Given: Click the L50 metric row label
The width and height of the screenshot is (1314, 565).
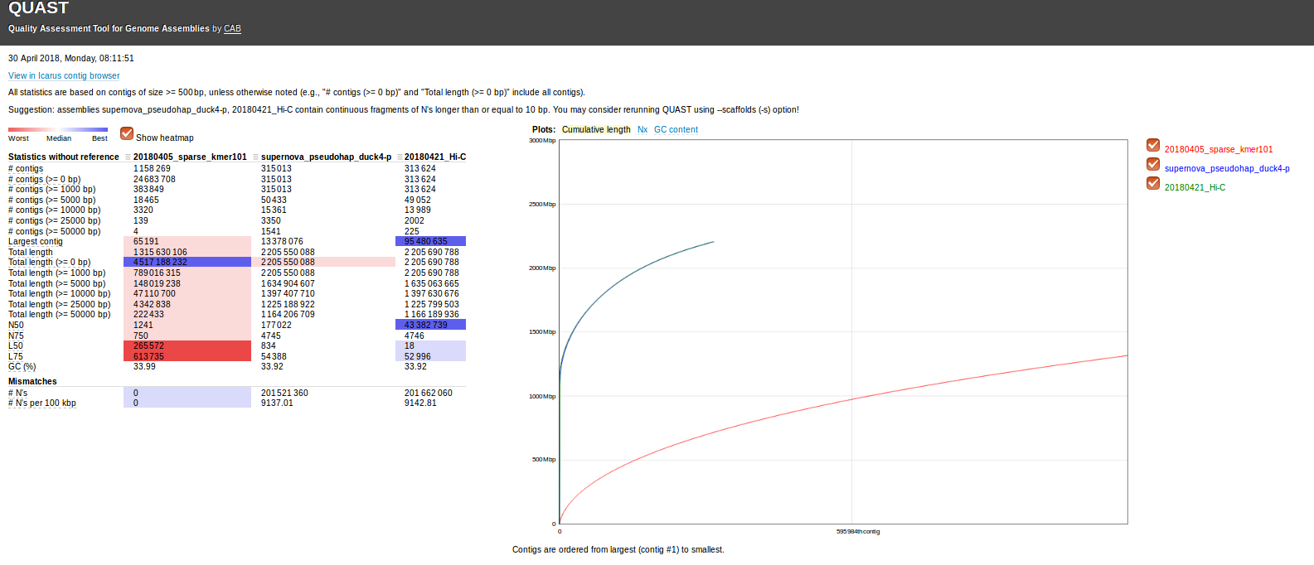Looking at the screenshot, I should (x=16, y=346).
